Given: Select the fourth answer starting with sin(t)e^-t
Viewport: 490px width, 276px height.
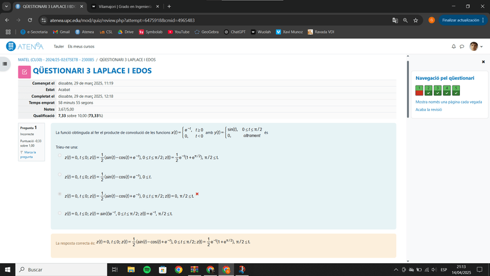Looking at the screenshot, I should (59, 213).
